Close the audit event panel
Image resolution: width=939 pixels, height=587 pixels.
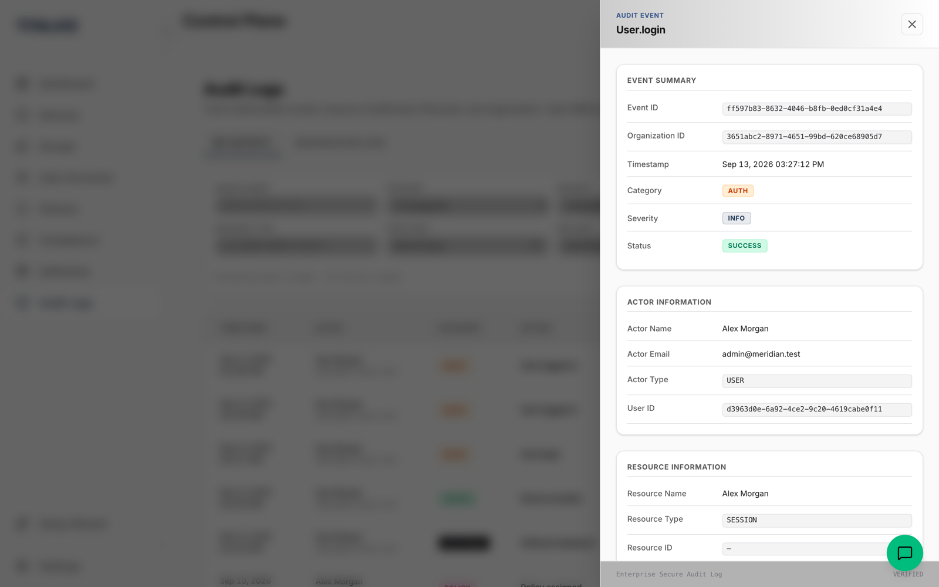[x=911, y=24]
